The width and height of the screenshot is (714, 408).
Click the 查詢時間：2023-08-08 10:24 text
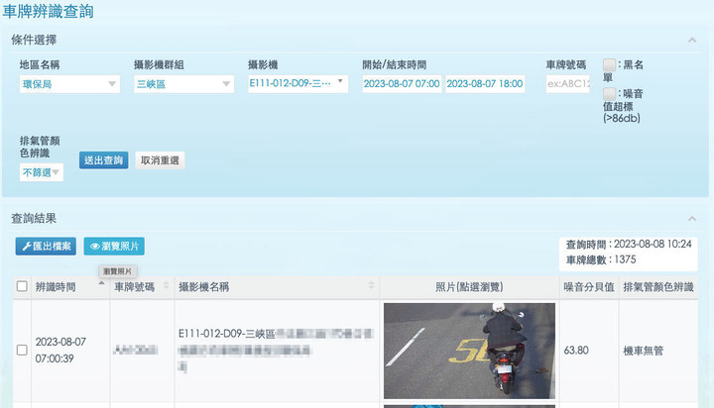tap(629, 245)
